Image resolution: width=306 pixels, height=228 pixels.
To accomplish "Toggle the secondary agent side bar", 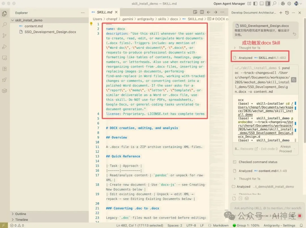I will coord(268,4).
